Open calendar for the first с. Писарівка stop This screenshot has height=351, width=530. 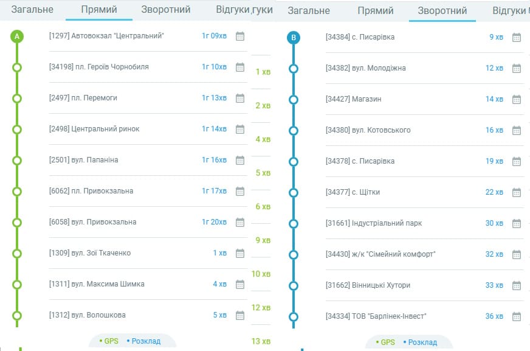click(516, 36)
